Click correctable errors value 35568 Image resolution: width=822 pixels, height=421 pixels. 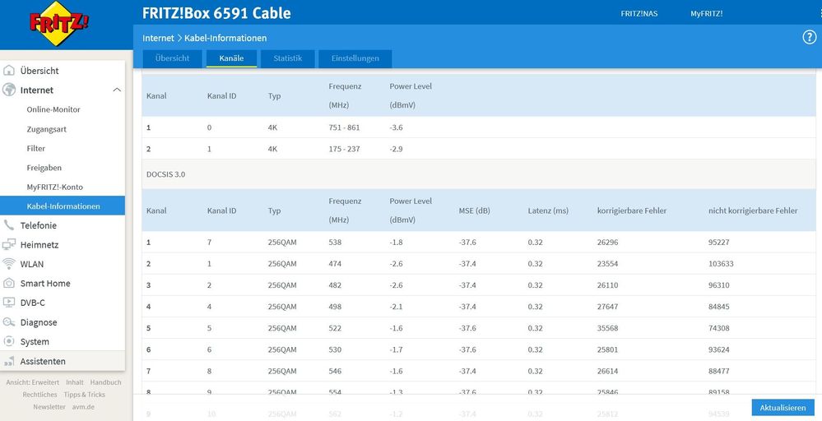click(x=607, y=328)
